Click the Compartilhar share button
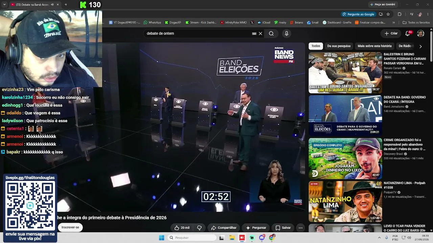 click(224, 228)
